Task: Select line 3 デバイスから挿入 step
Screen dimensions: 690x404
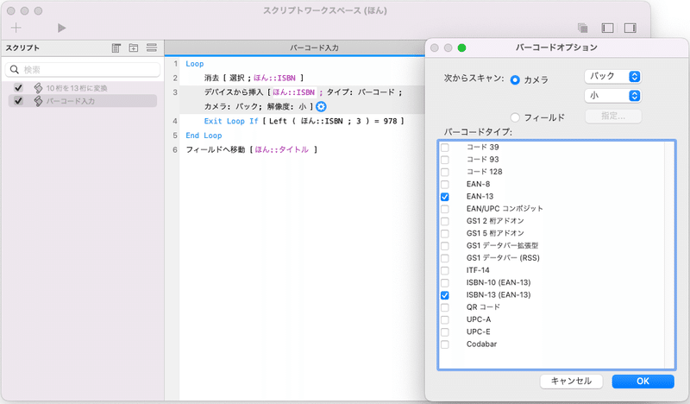Action: pos(304,99)
